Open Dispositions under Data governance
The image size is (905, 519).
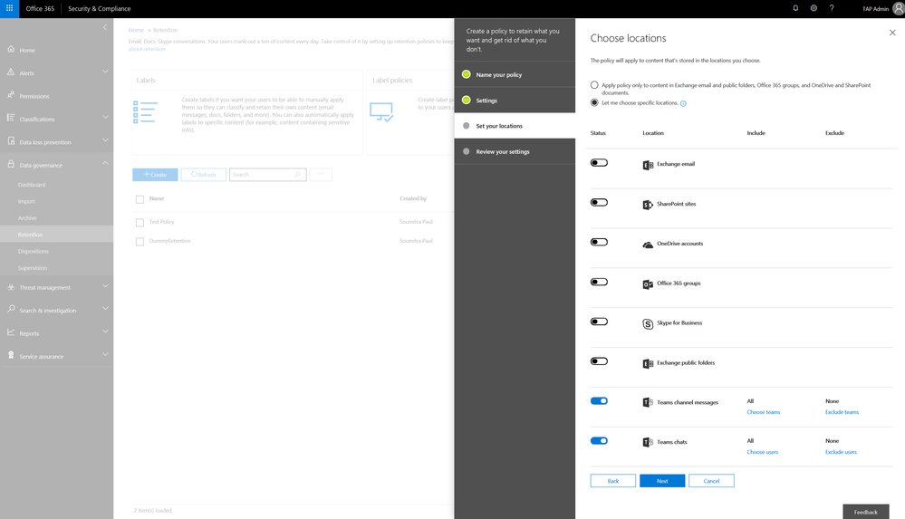tap(33, 251)
